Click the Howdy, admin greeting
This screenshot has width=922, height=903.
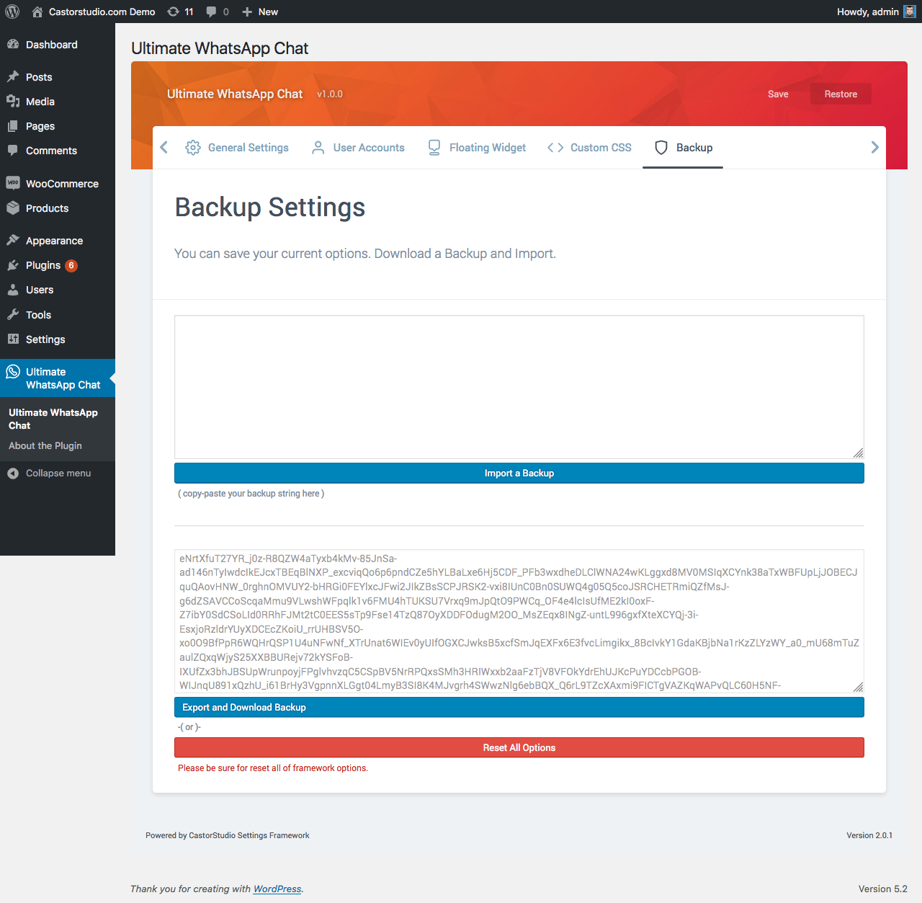point(868,12)
